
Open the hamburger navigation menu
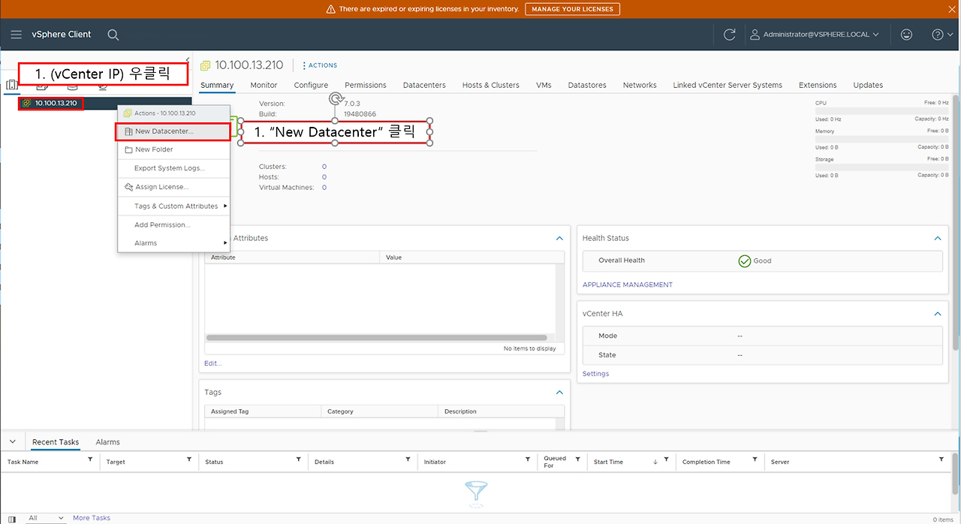(x=17, y=35)
